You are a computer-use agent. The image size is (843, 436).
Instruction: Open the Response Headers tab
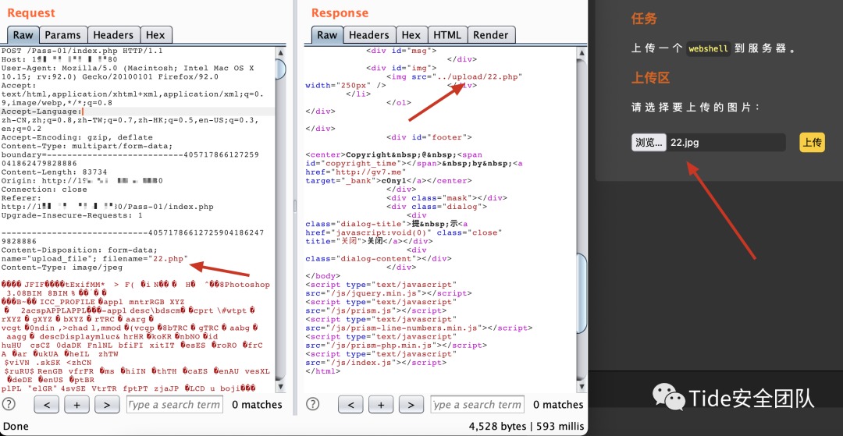tap(368, 35)
